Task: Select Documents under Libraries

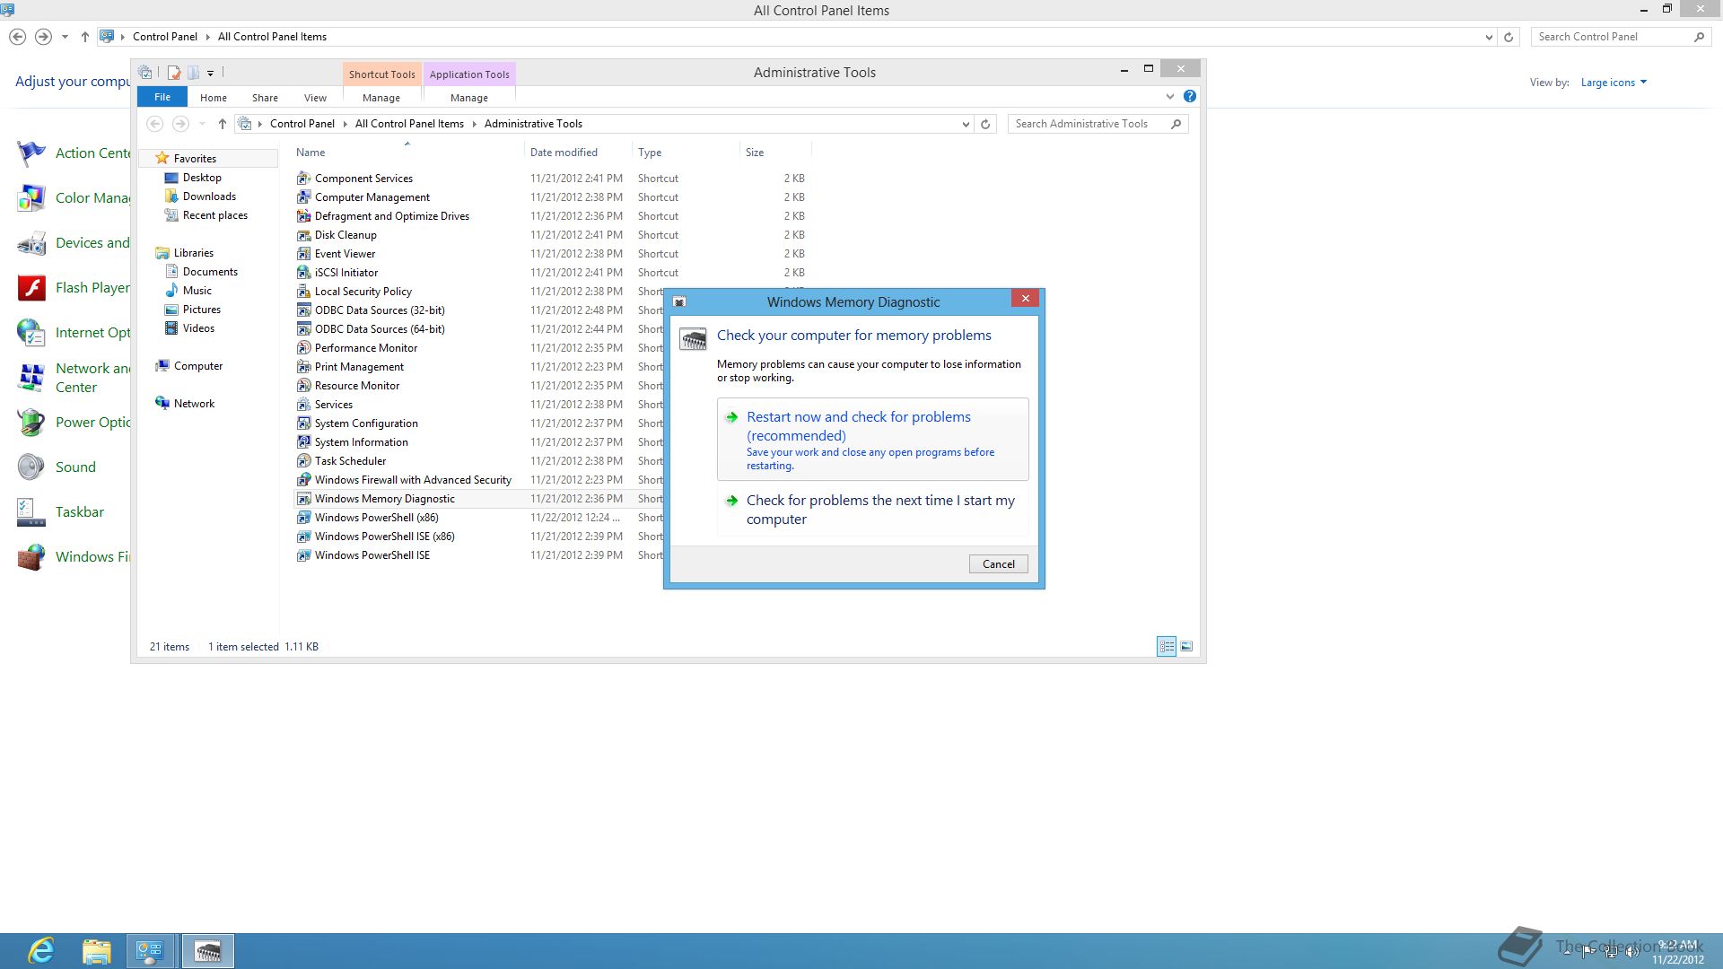Action: pos(210,272)
